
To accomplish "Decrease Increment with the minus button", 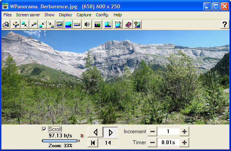I will (x=152, y=131).
